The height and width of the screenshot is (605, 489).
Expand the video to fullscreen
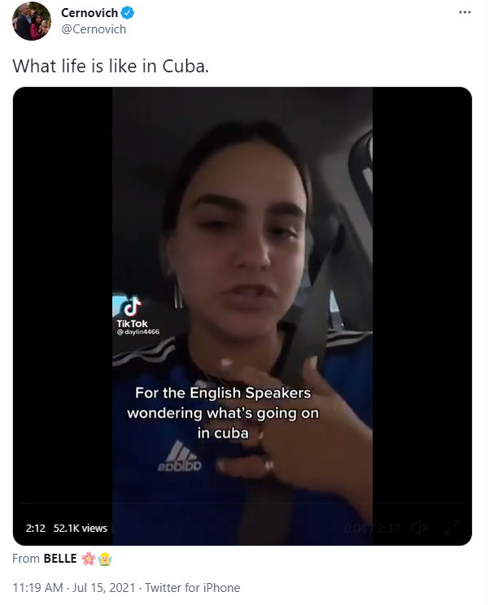(x=452, y=528)
